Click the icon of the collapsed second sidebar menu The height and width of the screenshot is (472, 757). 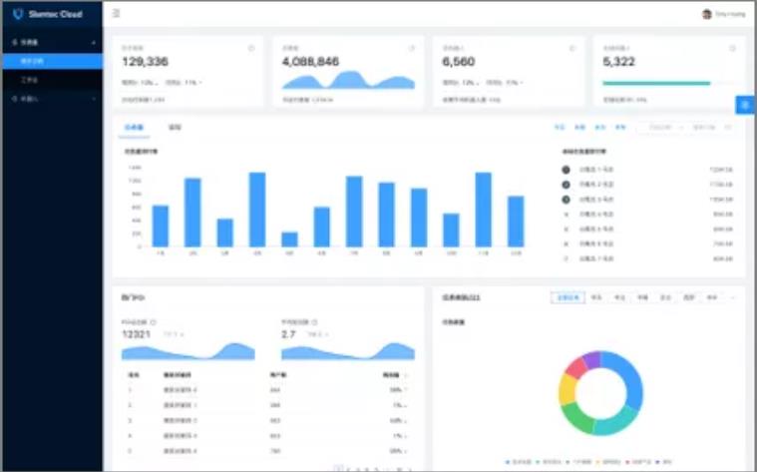click(15, 99)
